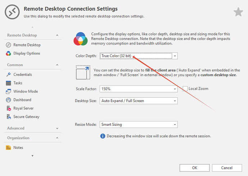Click the favorite star icon

(238, 12)
